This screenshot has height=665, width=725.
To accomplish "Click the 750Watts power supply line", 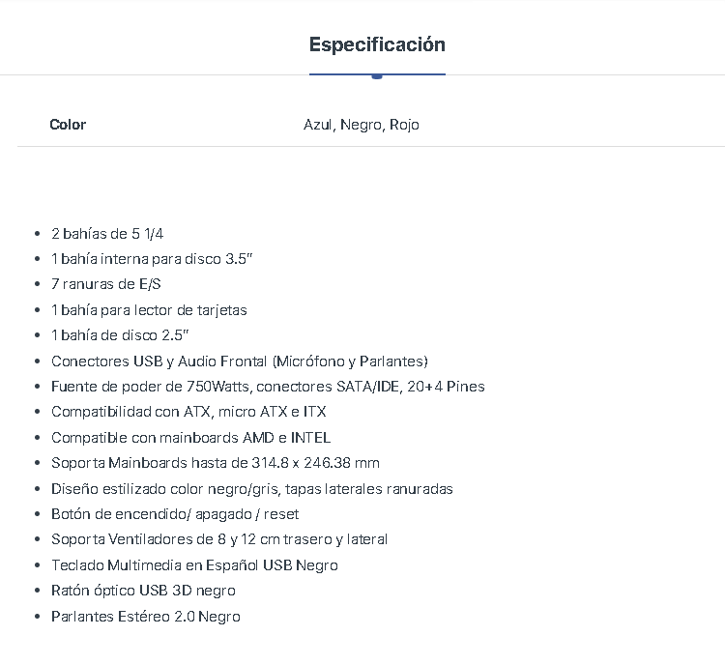I will [x=268, y=387].
